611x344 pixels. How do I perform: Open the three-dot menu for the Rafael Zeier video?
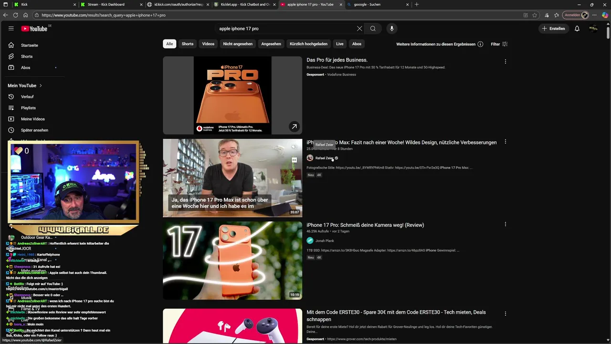505,142
